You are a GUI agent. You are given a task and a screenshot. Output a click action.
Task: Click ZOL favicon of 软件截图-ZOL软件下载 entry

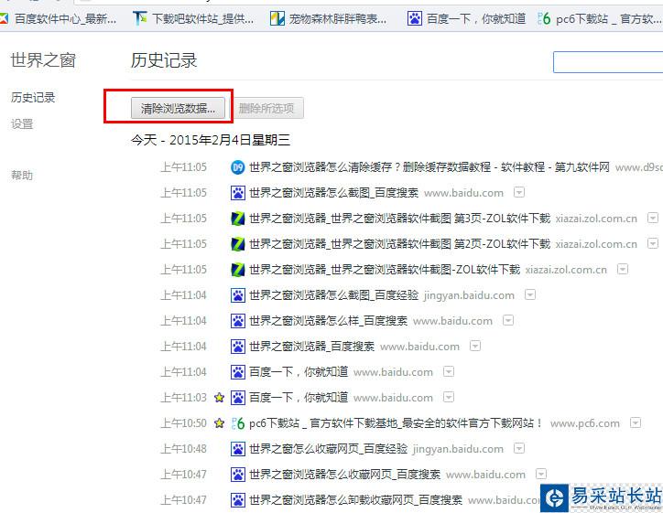(x=237, y=270)
